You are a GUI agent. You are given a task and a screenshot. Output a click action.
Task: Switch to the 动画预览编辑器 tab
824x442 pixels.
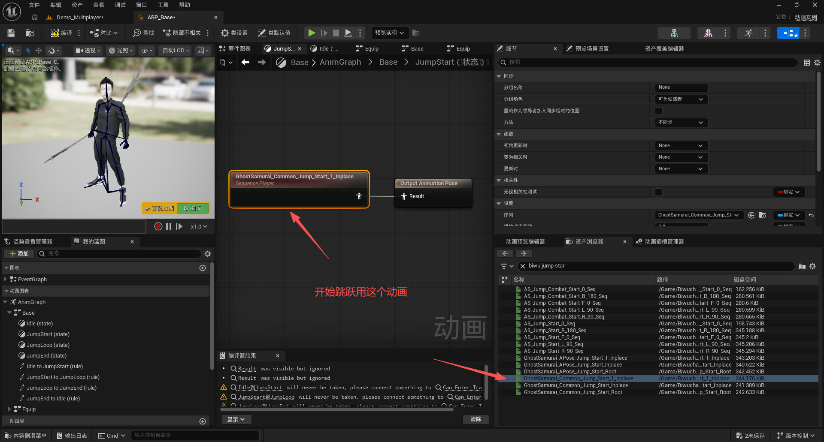pyautogui.click(x=525, y=242)
